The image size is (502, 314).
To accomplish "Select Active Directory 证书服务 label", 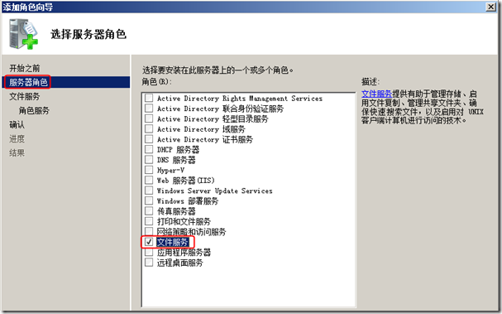I will [x=205, y=139].
